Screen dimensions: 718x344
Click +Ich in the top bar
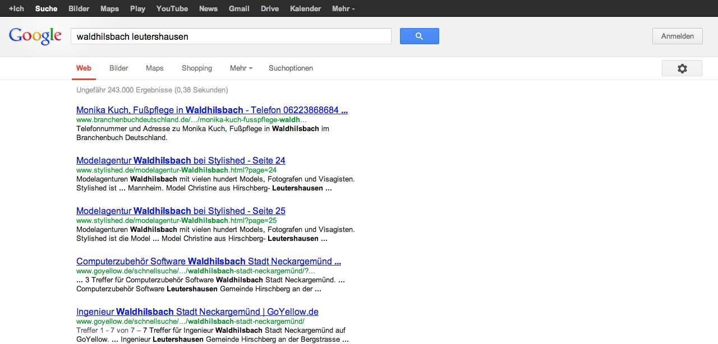pos(16,8)
